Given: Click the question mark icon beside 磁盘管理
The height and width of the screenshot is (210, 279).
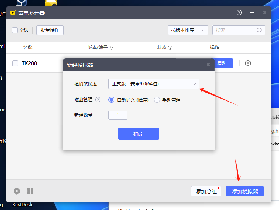Looking at the screenshot, I should 98,100.
